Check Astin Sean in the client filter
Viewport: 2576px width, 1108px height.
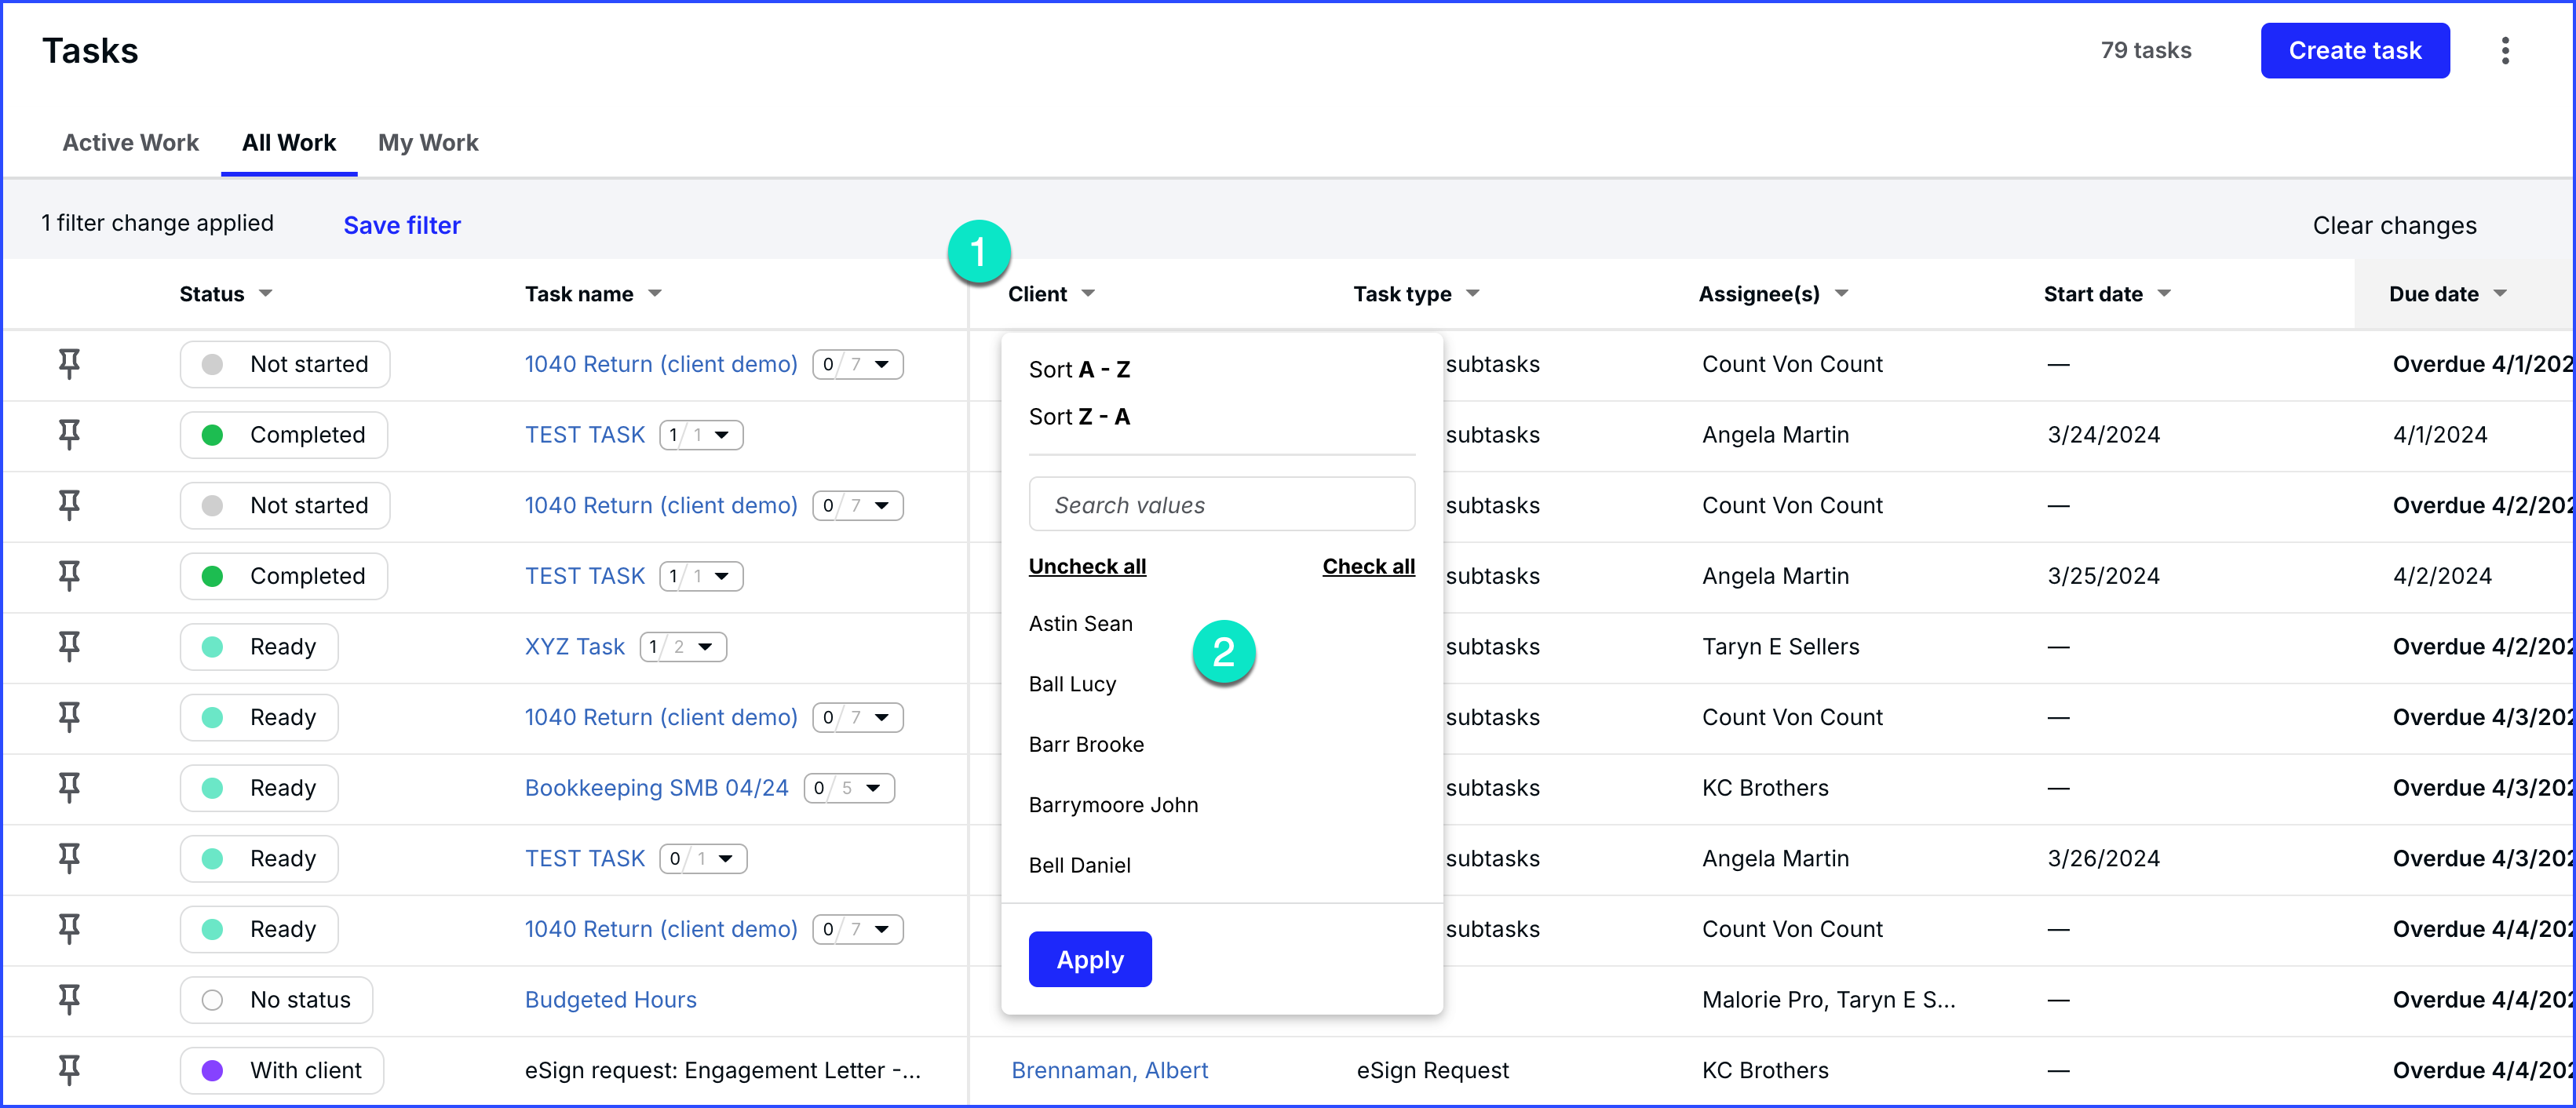1081,623
